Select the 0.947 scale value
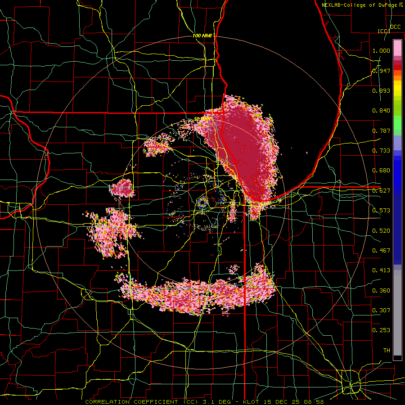This screenshot has width=405, height=405. pyautogui.click(x=381, y=71)
